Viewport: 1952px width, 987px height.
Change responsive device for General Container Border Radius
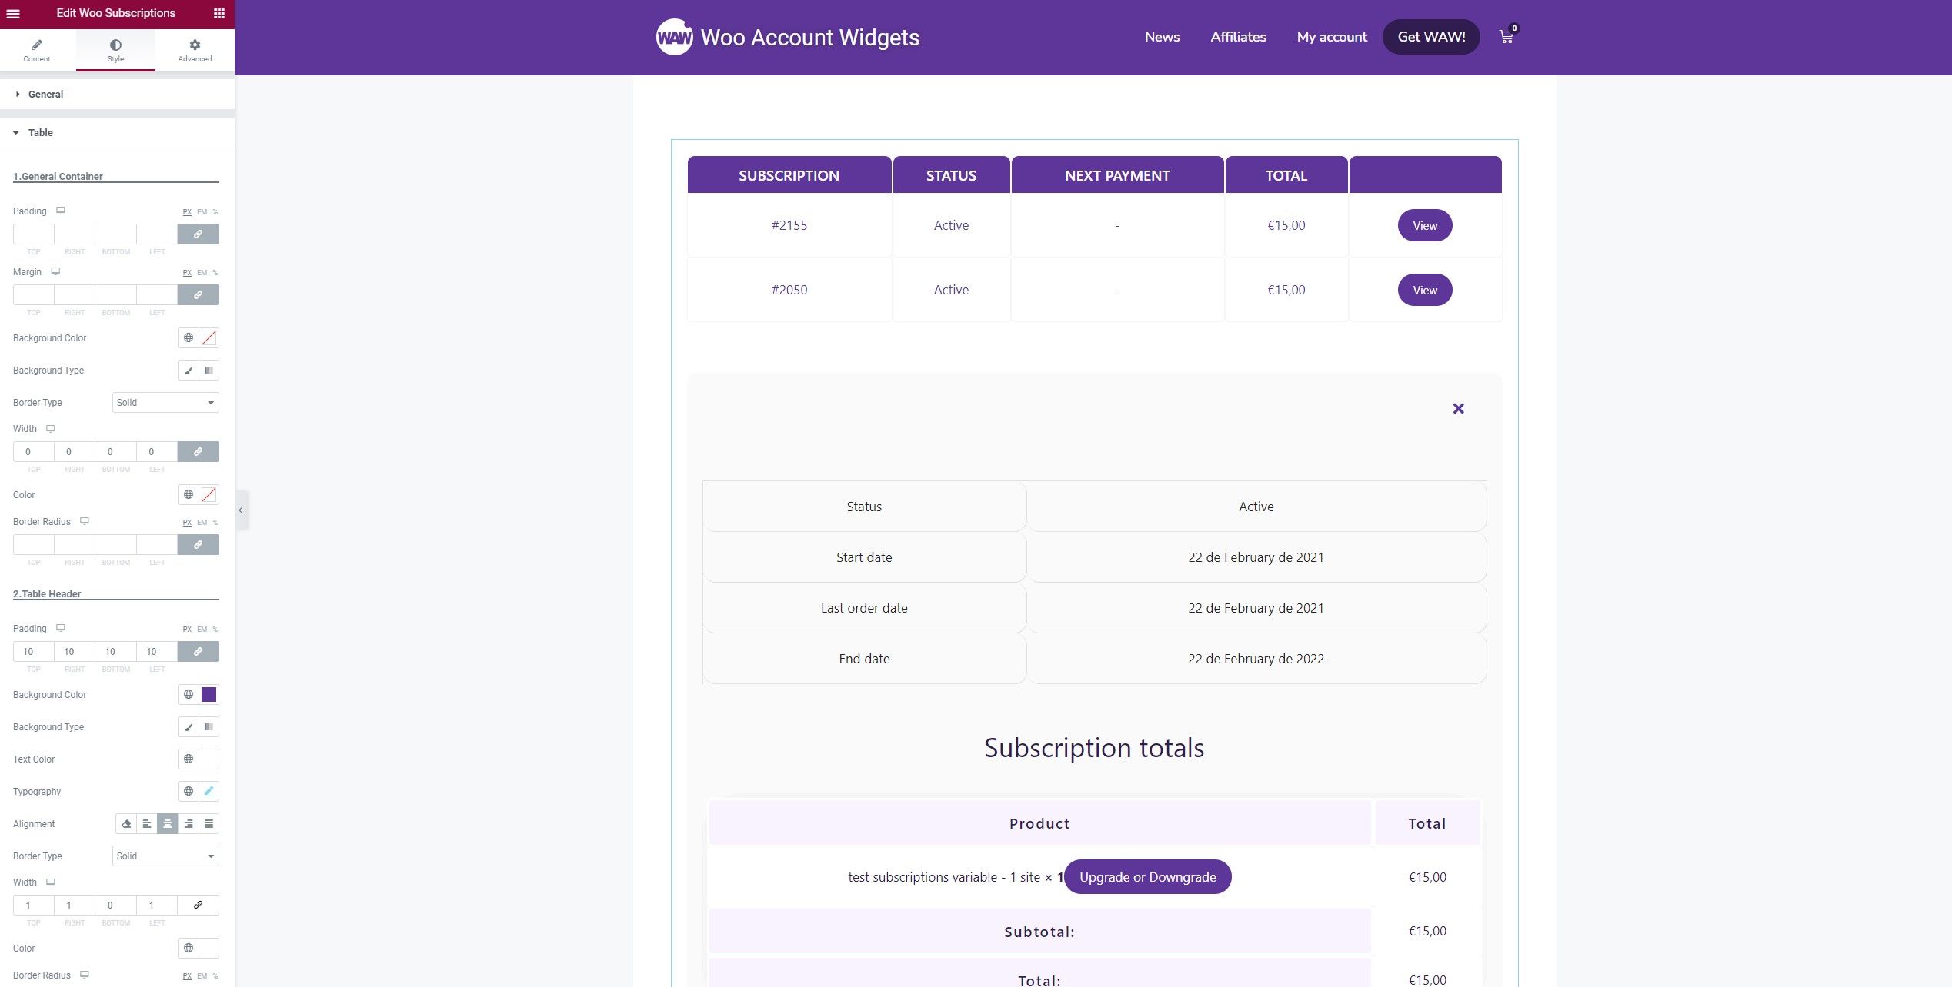click(x=85, y=521)
